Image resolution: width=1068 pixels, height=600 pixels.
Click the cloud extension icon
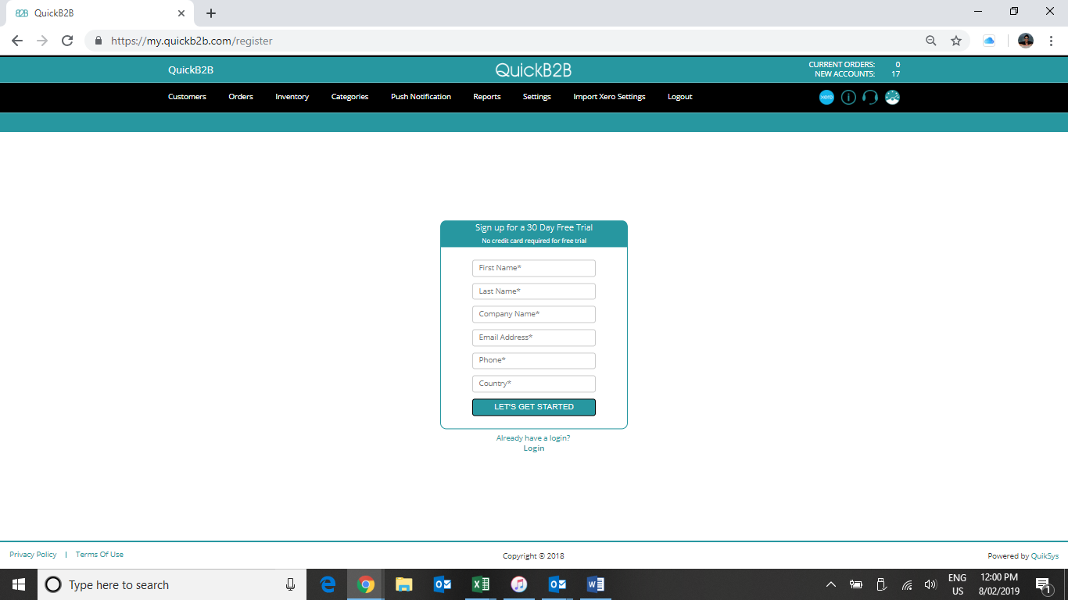pyautogui.click(x=989, y=41)
